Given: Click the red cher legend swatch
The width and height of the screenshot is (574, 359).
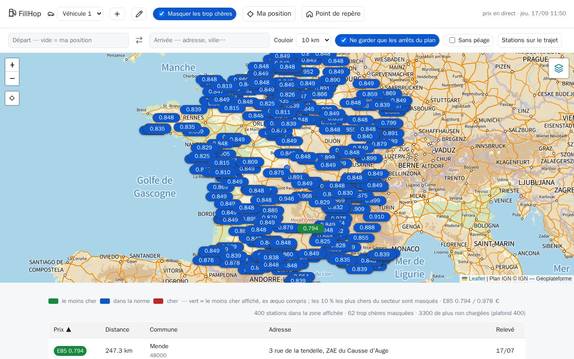Looking at the screenshot, I should pyautogui.click(x=158, y=301).
